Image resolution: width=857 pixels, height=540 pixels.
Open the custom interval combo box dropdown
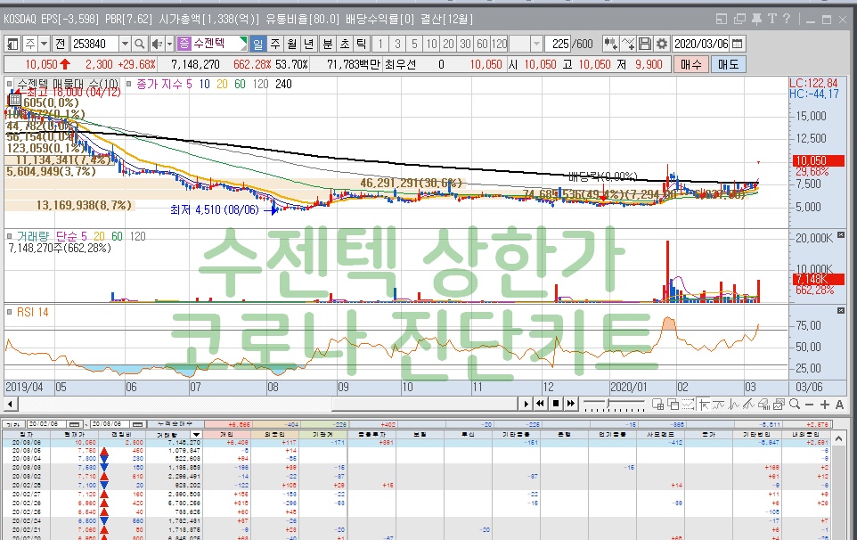536,44
